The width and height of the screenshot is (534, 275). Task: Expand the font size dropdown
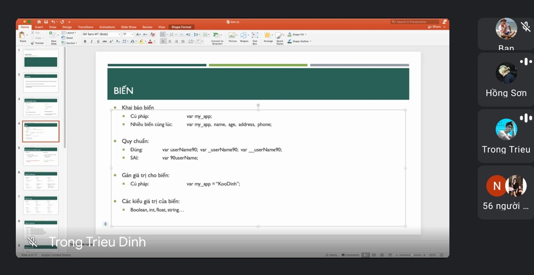[132, 34]
